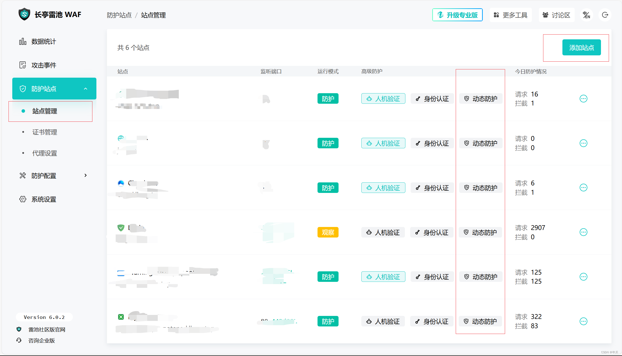
Task: Click the SafeLine WAF shield logo
Action: [24, 14]
